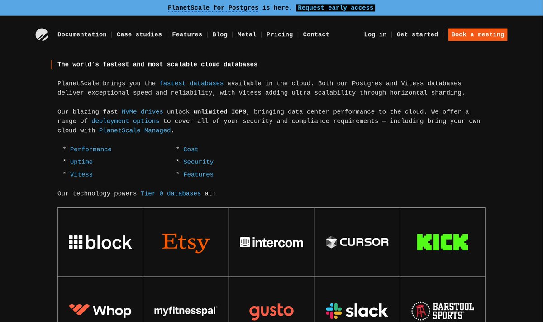The width and height of the screenshot is (543, 322).
Task: Click the PlanetScale logo icon
Action: (x=42, y=34)
